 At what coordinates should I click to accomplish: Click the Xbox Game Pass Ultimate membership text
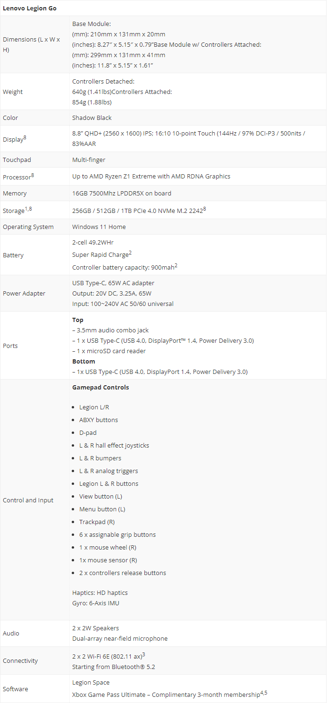[170, 695]
